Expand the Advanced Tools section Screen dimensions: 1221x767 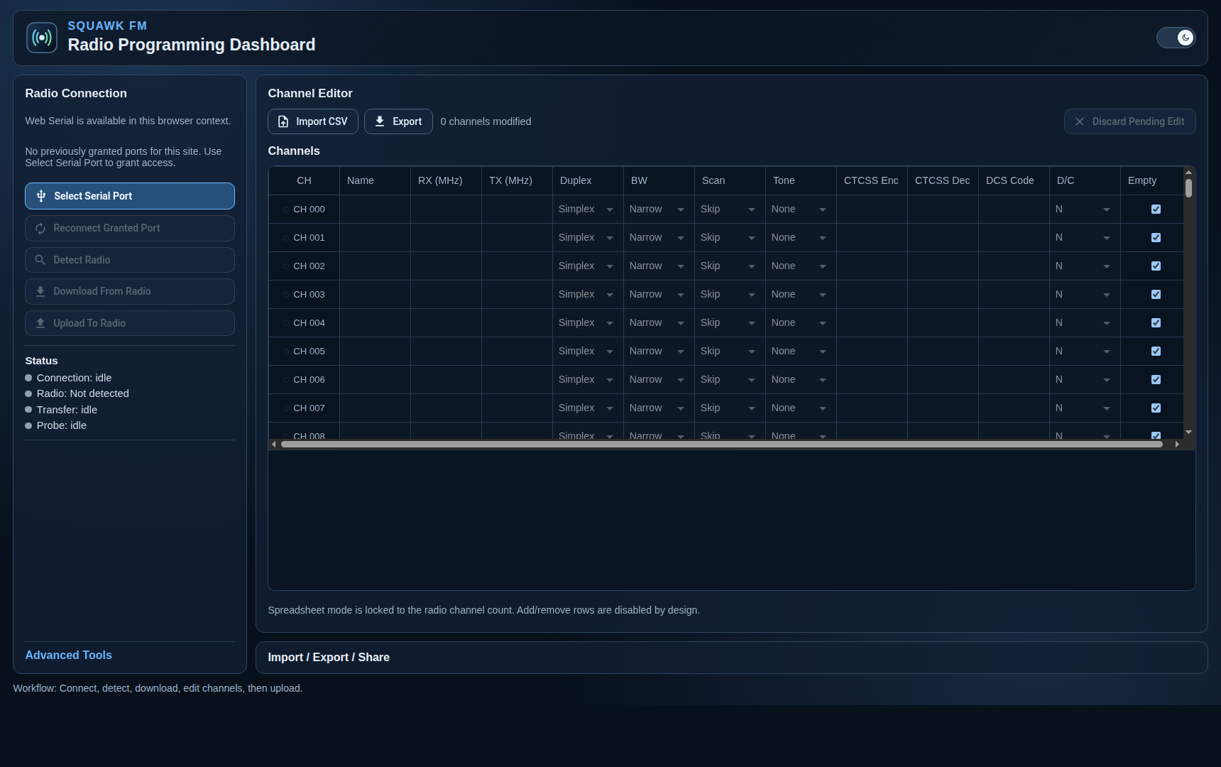69,656
